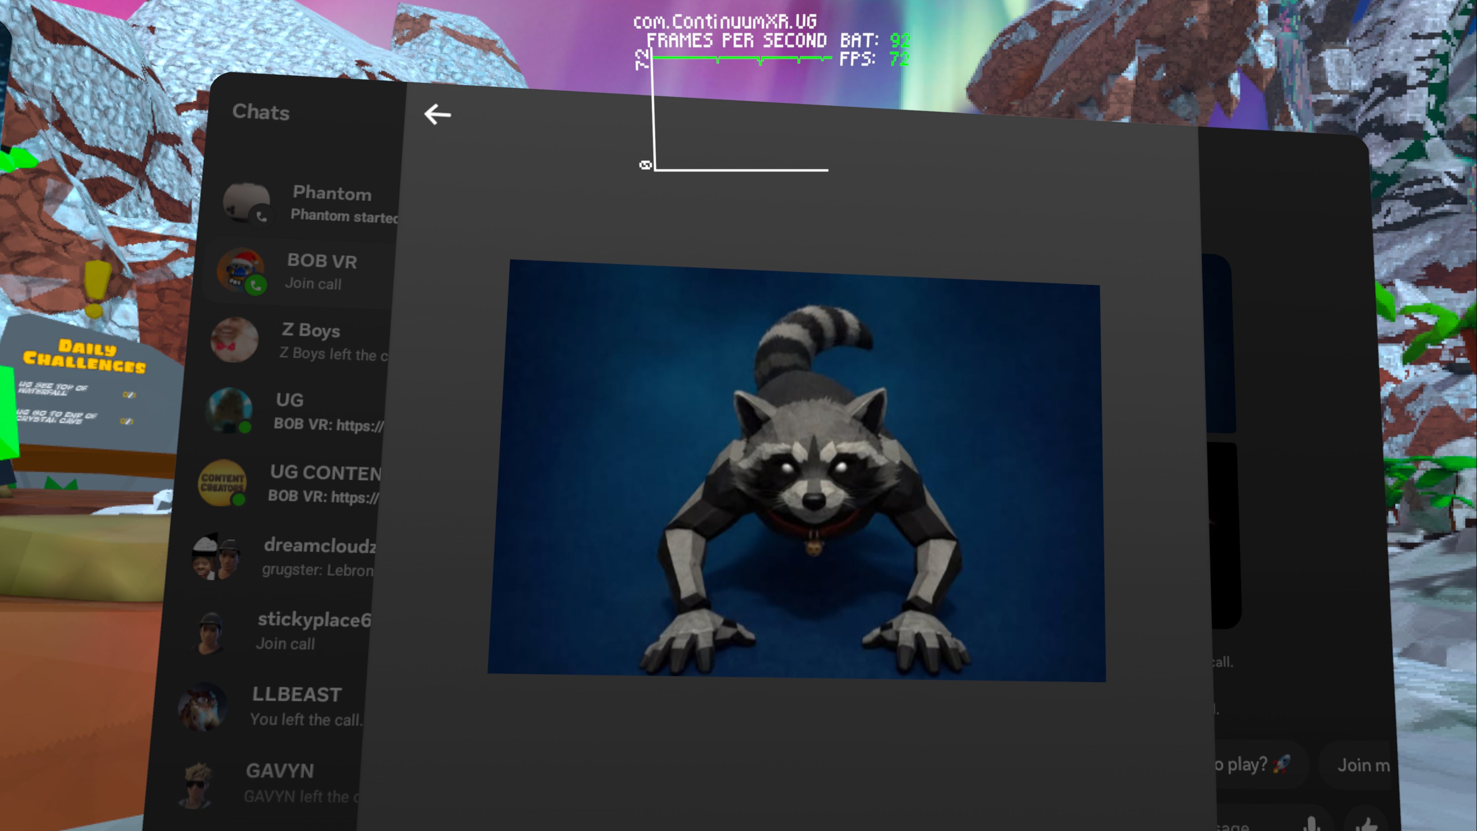Join call in stickyplace chat

[x=285, y=644]
